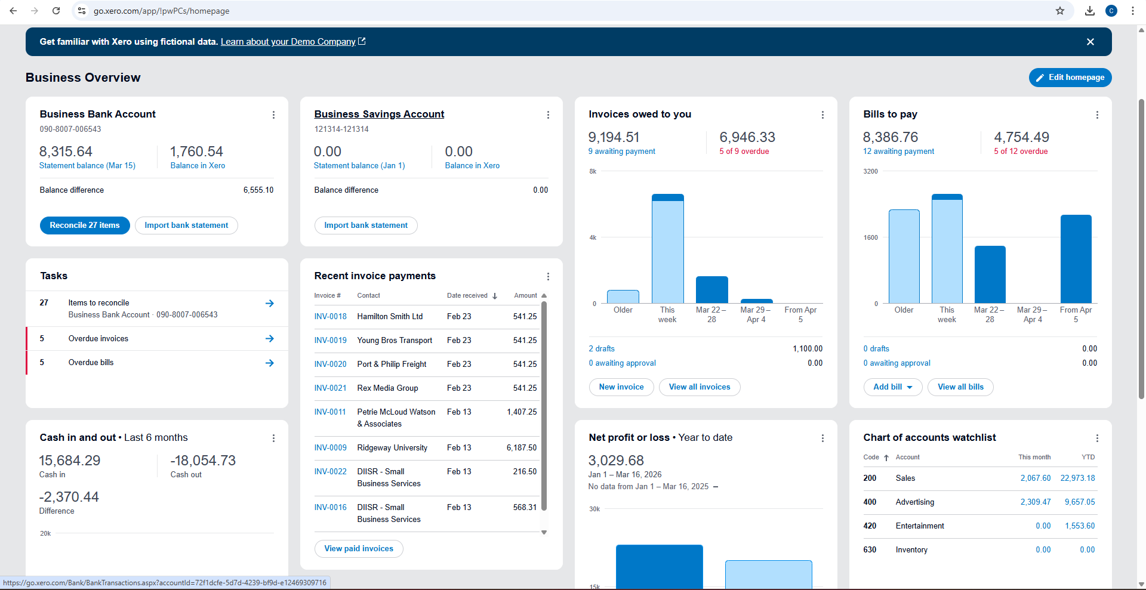Click arrow next to Overdue invoices task

point(270,338)
